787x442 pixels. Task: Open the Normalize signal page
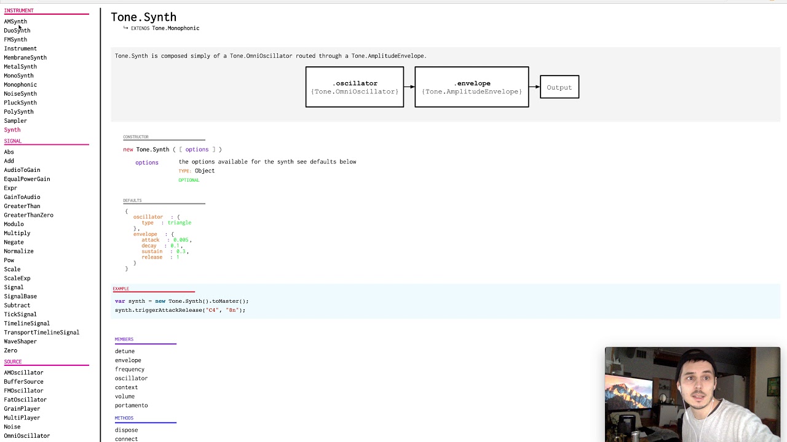coord(18,251)
